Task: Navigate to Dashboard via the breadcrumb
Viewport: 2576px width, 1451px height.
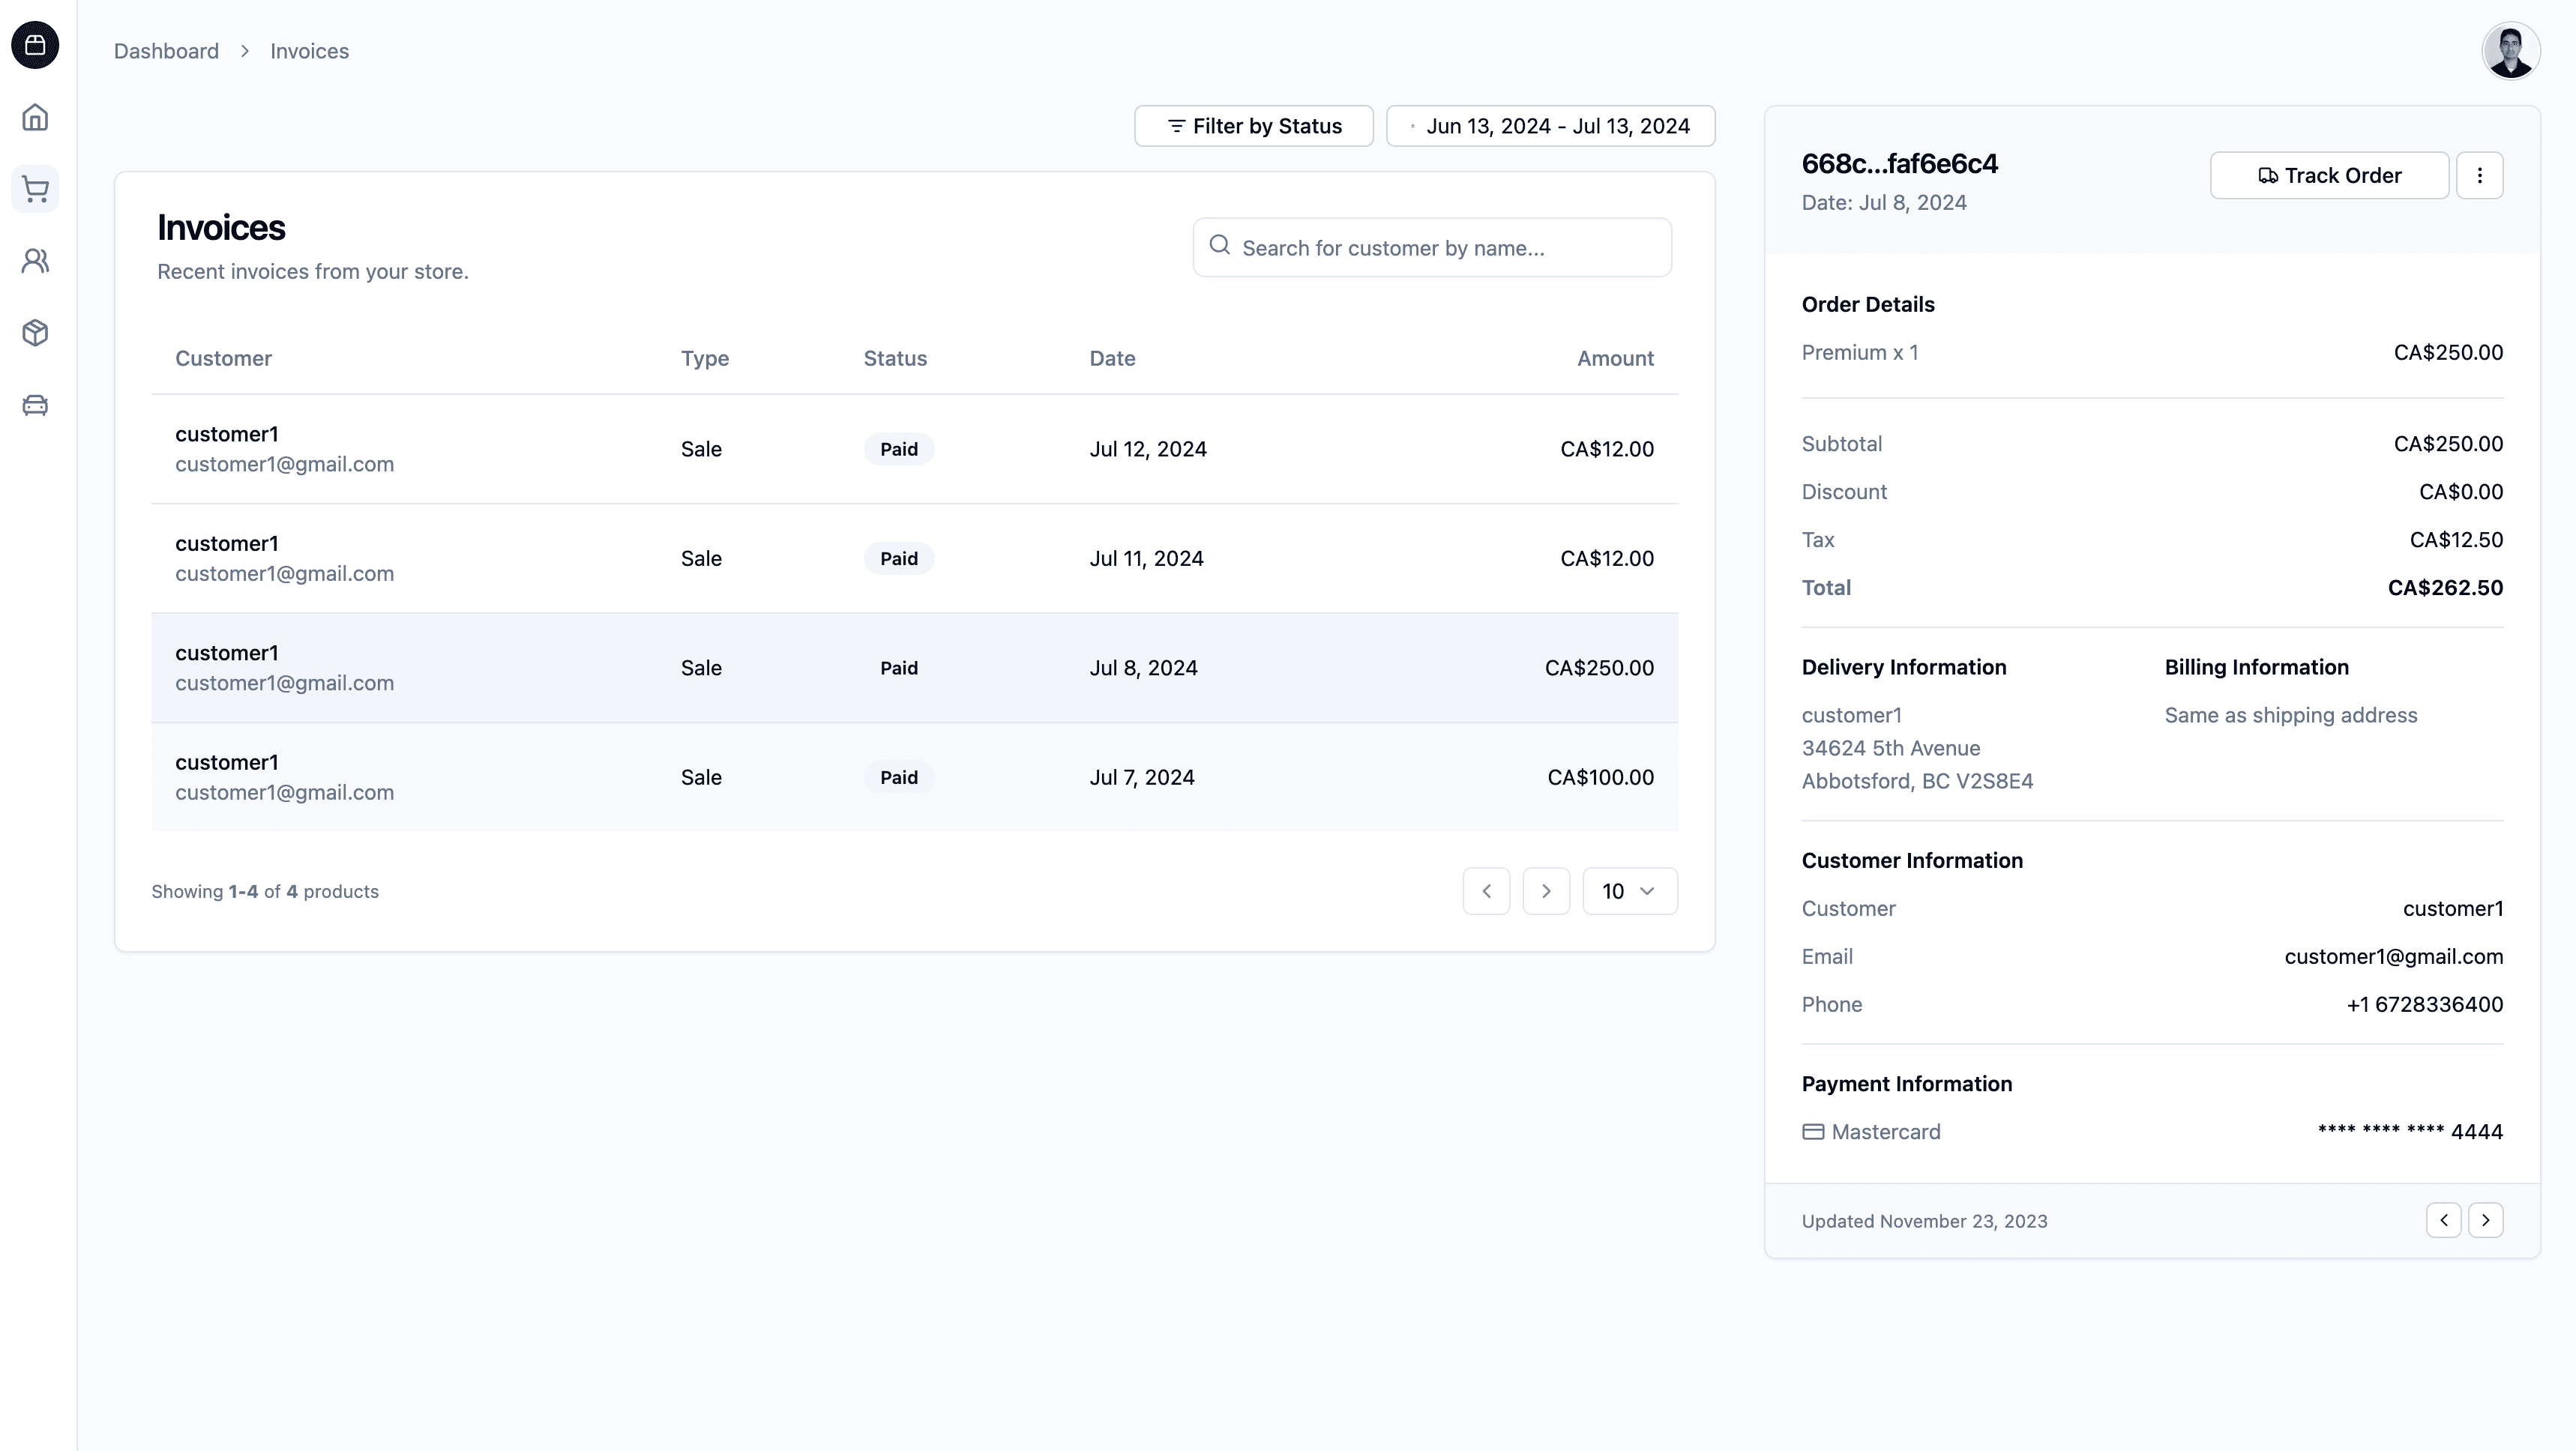Action: click(166, 50)
